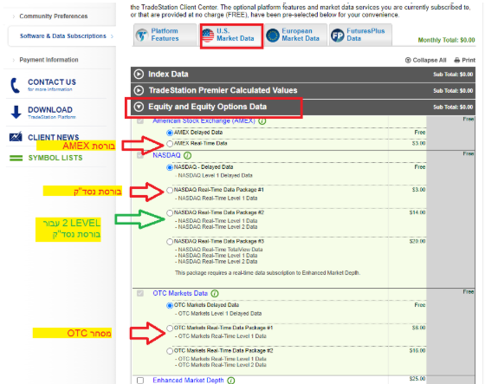Click 'OTC Markets Level 1 Delayed Data' text
This screenshot has width=485, height=384.
click(x=220, y=314)
